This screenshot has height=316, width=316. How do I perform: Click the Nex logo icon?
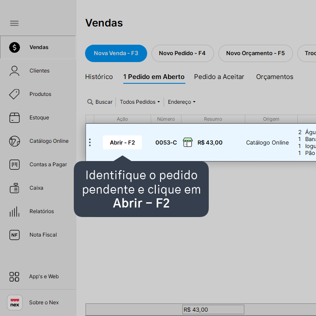(x=15, y=303)
